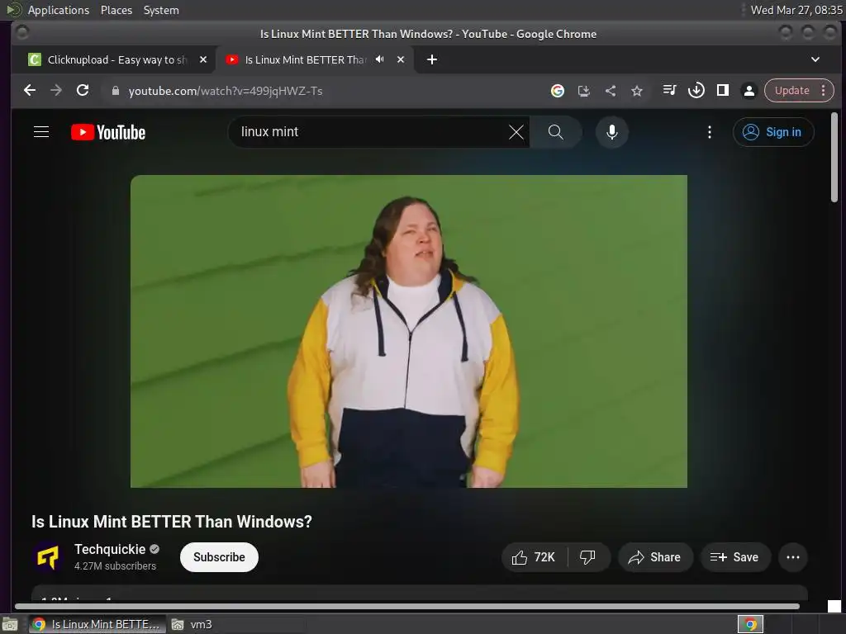This screenshot has height=634, width=846.
Task: Click the video player to pause
Action: click(x=409, y=332)
